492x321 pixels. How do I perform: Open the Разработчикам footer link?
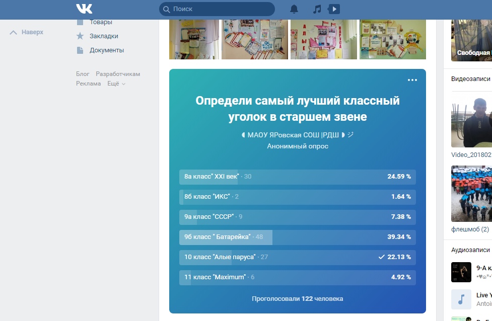click(118, 74)
